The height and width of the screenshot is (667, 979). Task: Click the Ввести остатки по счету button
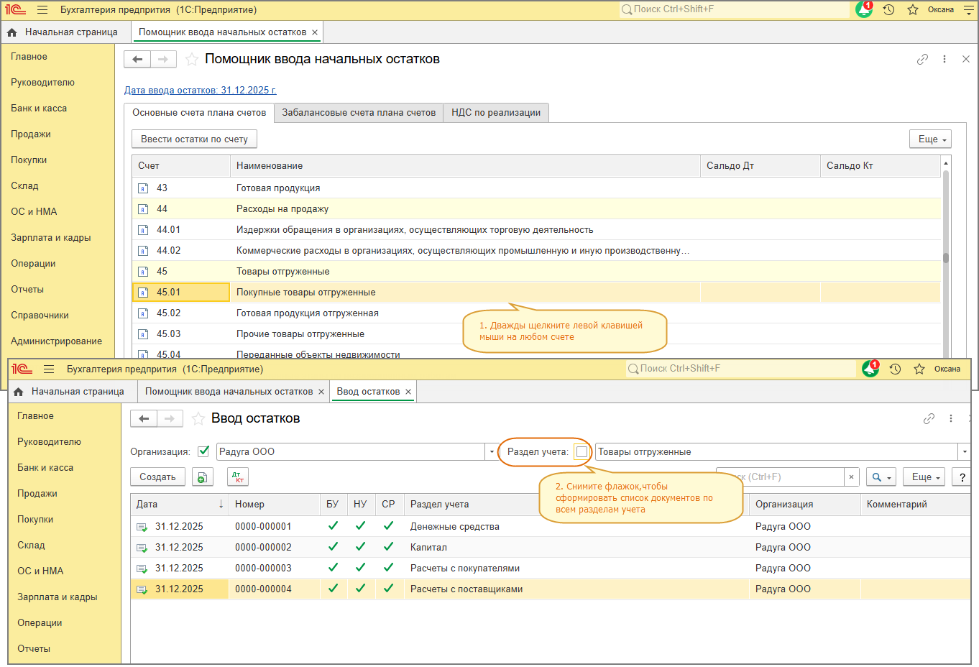pos(194,139)
